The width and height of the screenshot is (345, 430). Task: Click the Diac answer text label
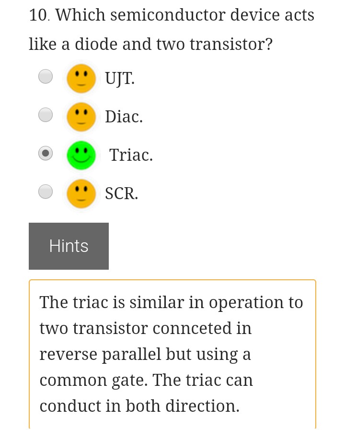124,116
